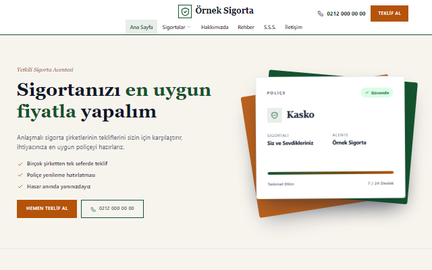Click the HEMEN TEKLİF AL button
The image size is (432, 270).
coord(47,209)
